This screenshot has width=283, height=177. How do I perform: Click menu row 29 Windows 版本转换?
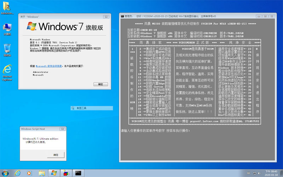[x=235, y=68]
